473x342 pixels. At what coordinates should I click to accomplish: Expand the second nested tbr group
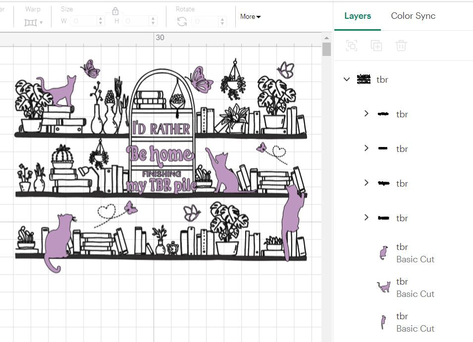[x=366, y=148]
